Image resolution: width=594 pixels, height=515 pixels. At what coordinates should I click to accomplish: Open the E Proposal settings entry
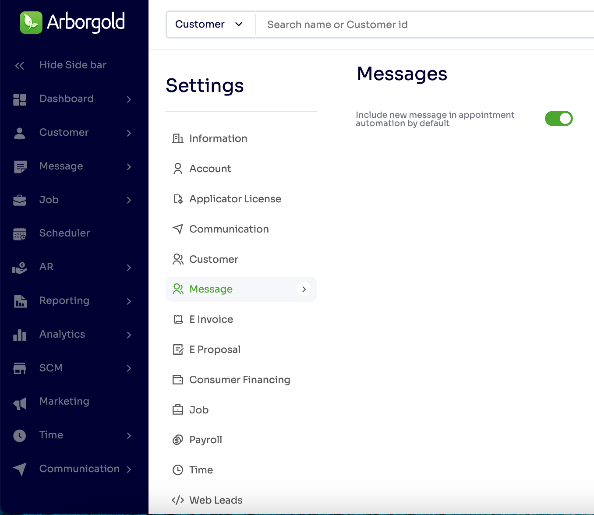coord(215,349)
